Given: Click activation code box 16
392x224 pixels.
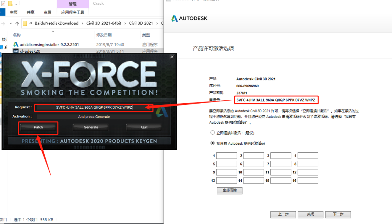Looking at the screenshot, I should tap(308, 180).
